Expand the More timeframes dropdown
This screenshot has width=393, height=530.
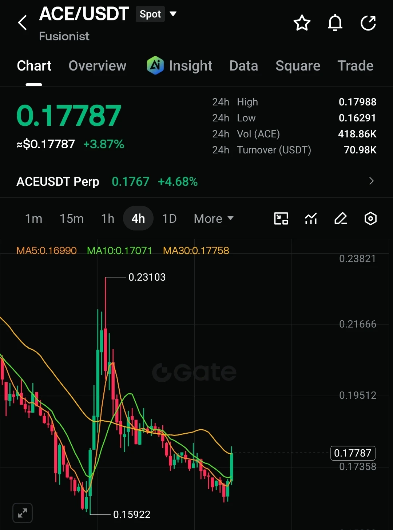(x=214, y=218)
